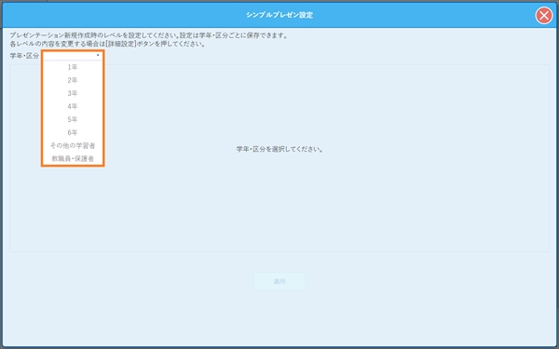Image resolution: width=559 pixels, height=349 pixels.
Task: Select 4年 grade option
Action: click(73, 106)
